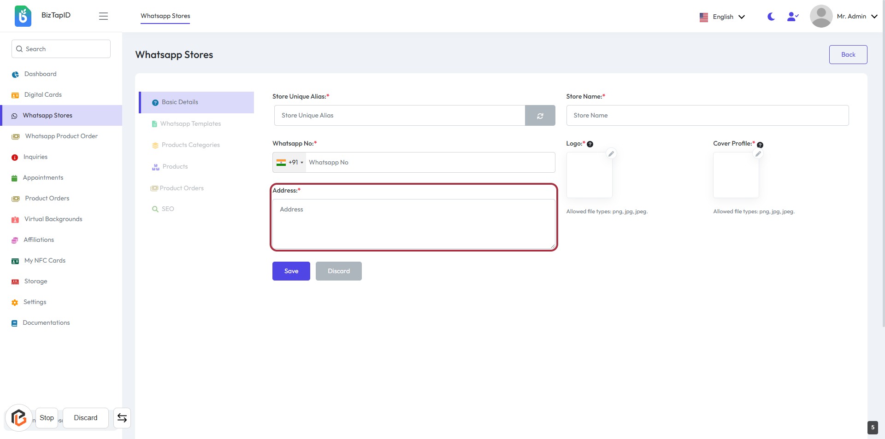This screenshot has height=439, width=885.
Task: Click the Logo help question mark icon
Action: tap(590, 144)
